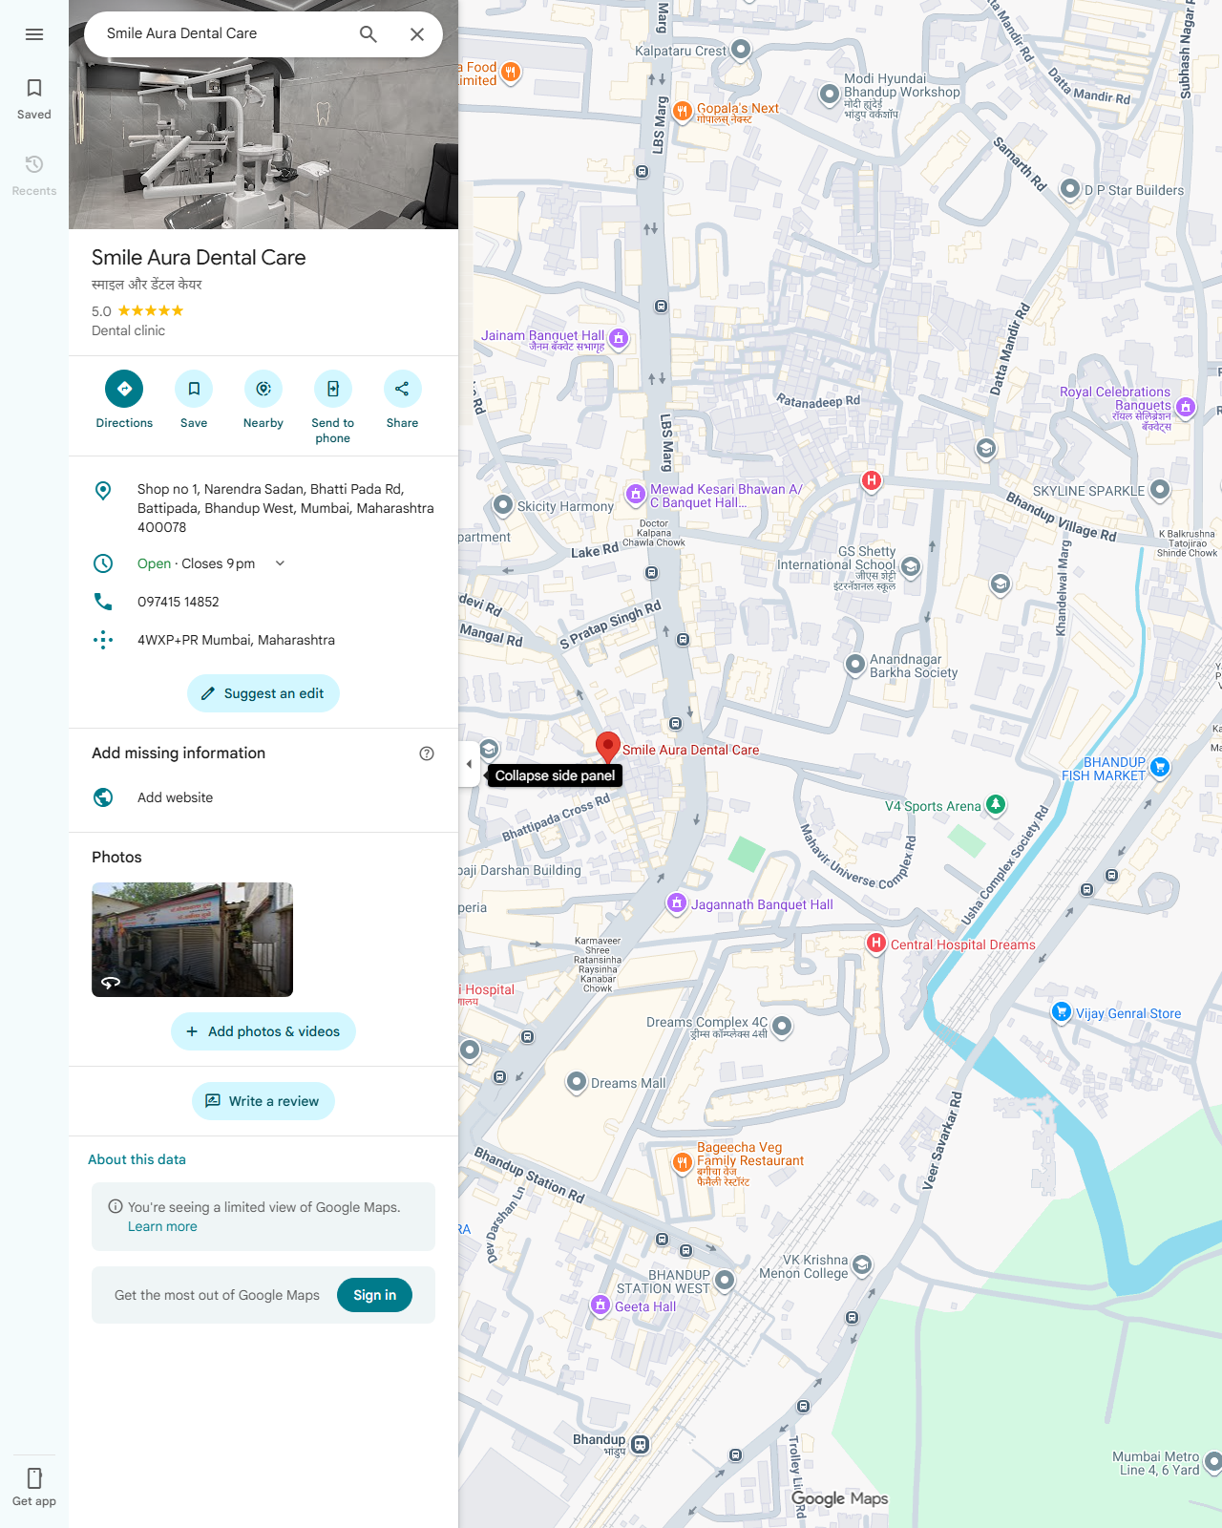Collapse the side panel arrow
Image resolution: width=1222 pixels, height=1528 pixels.
pos(469,764)
